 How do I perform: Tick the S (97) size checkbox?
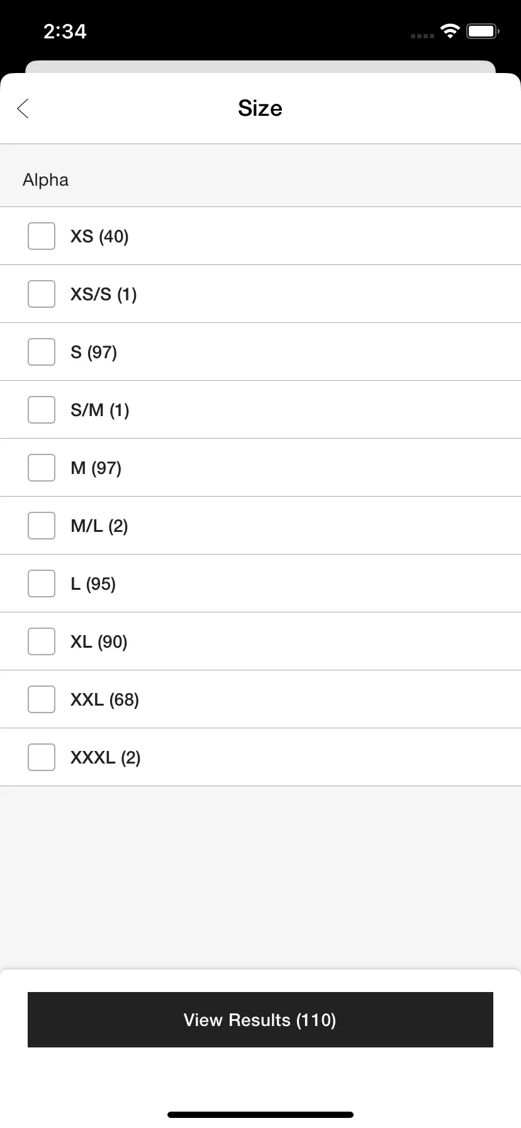tap(42, 352)
